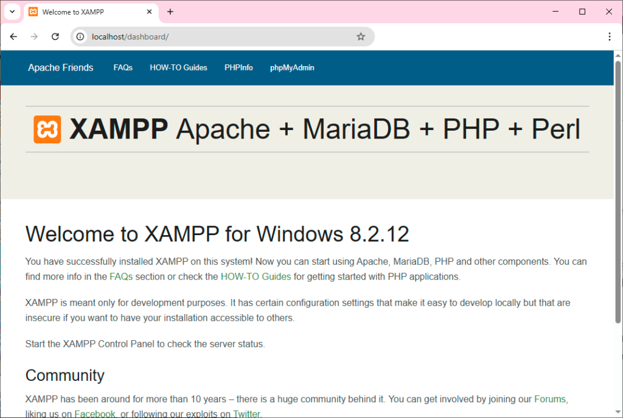Focus the localhost/dashboard address bar
Viewport: 623px width, 418px height.
coord(221,36)
